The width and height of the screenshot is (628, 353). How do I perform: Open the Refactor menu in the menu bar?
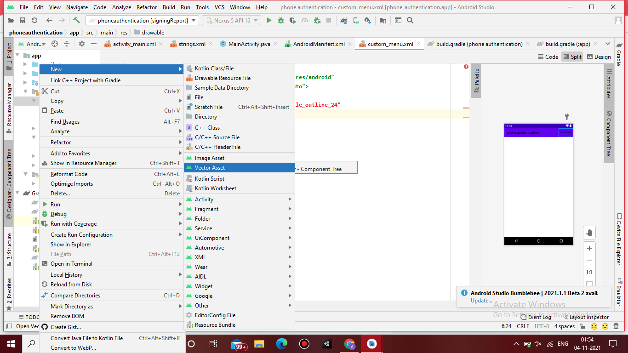(x=146, y=7)
